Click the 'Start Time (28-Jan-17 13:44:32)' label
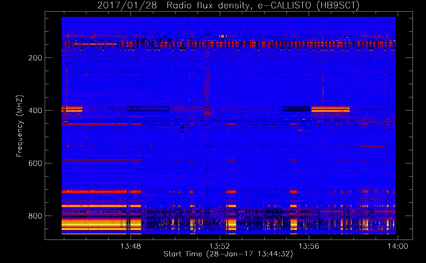 click(228, 254)
